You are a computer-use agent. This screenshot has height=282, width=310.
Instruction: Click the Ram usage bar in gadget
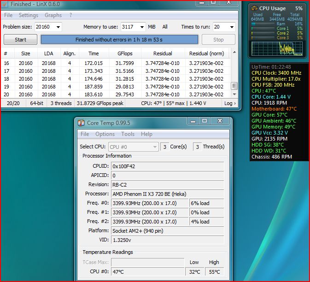coord(263,24)
